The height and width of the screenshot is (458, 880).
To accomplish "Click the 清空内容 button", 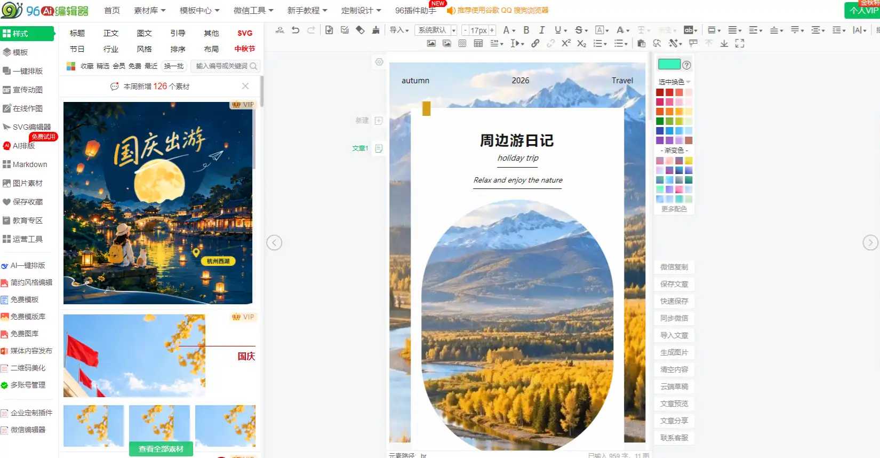I will [x=674, y=369].
